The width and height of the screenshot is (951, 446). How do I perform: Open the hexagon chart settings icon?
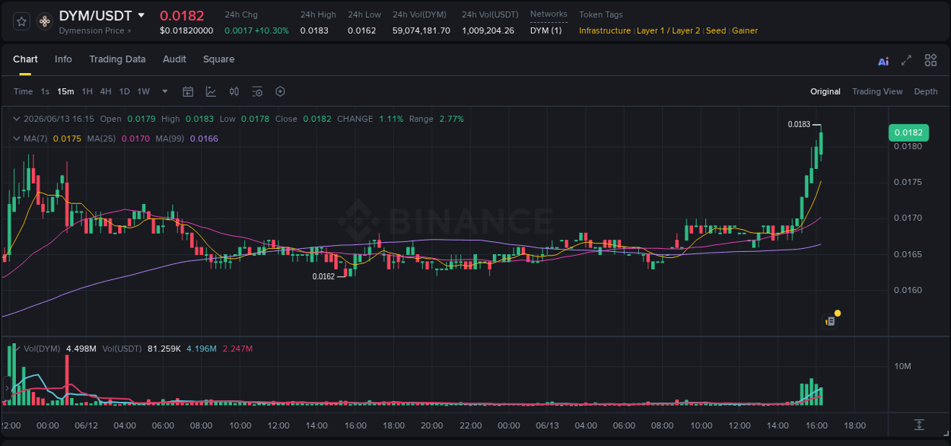coord(280,91)
